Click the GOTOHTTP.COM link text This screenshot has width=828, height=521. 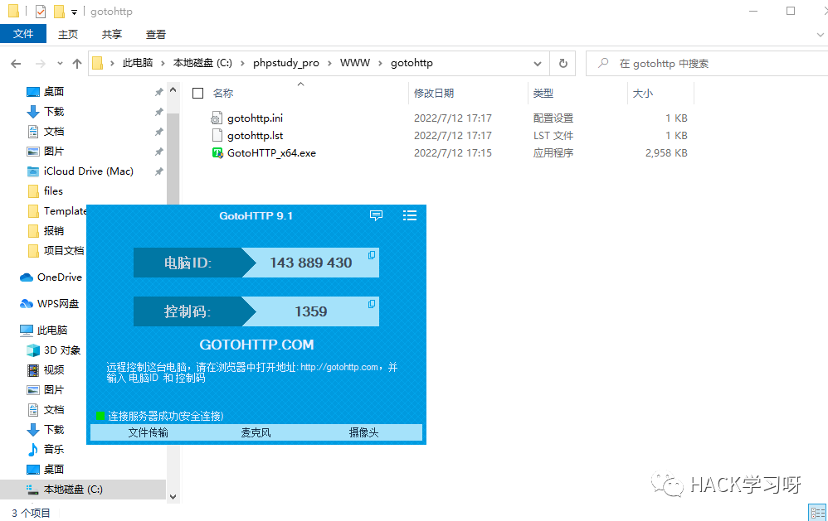256,345
